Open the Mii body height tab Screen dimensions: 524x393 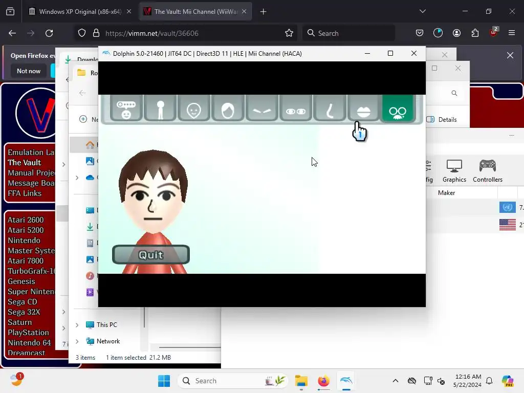[x=160, y=108]
